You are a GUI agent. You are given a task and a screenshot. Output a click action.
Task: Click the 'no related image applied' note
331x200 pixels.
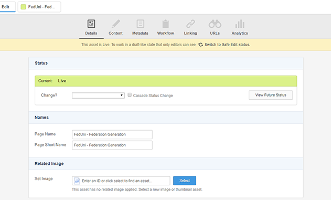pyautogui.click(x=137, y=190)
